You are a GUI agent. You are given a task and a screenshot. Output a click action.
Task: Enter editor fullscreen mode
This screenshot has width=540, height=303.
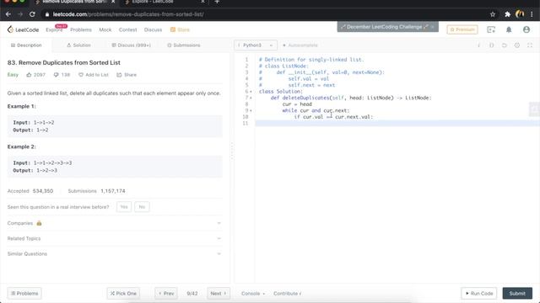[530, 45]
